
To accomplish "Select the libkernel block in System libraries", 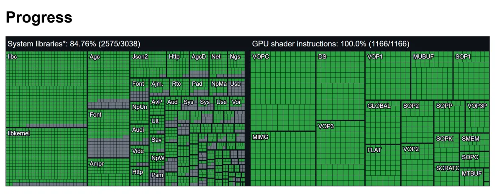I will coord(46,157).
